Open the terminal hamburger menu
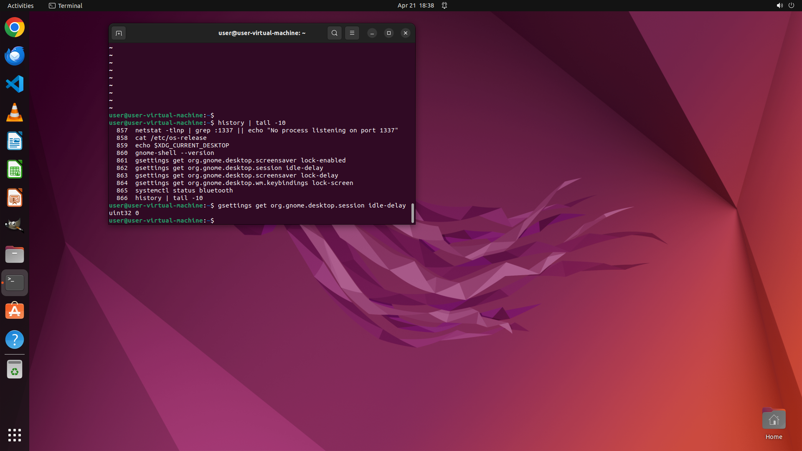 tap(352, 33)
